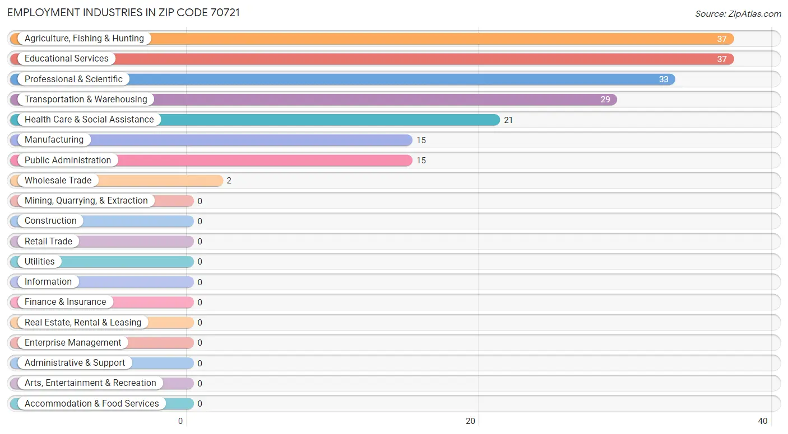This screenshot has width=788, height=434.
Task: Select the Educational Services label
Action: click(67, 59)
